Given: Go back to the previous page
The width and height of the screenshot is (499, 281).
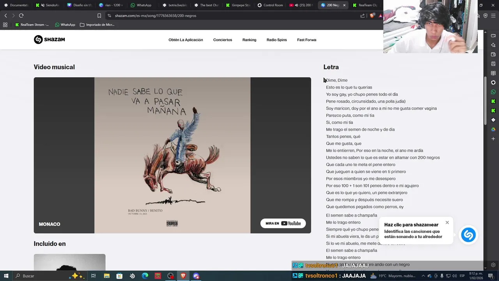Looking at the screenshot, I should click(5, 16).
